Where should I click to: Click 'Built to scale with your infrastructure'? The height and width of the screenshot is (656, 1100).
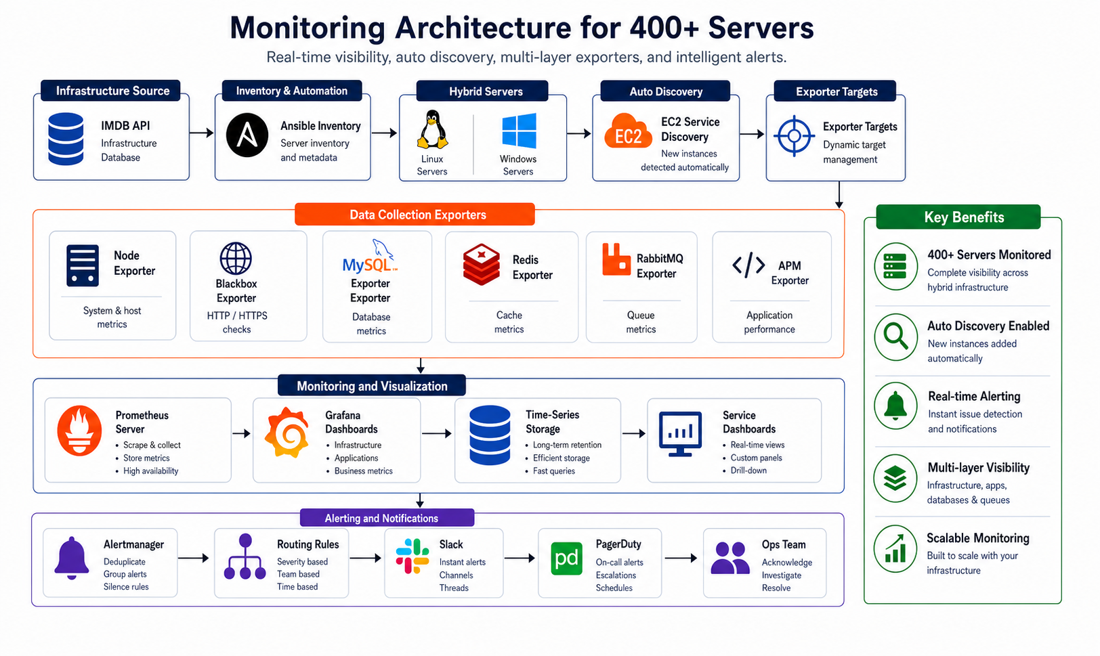pyautogui.click(x=972, y=563)
